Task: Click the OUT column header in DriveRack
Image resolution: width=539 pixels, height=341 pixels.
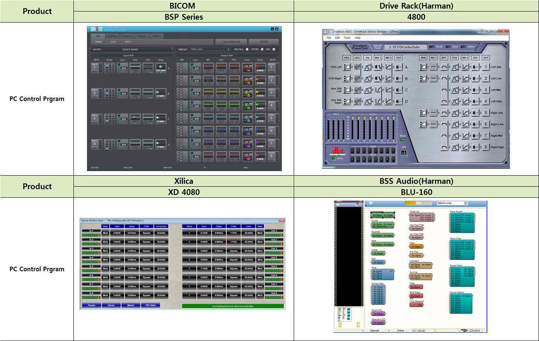Action: point(486,58)
